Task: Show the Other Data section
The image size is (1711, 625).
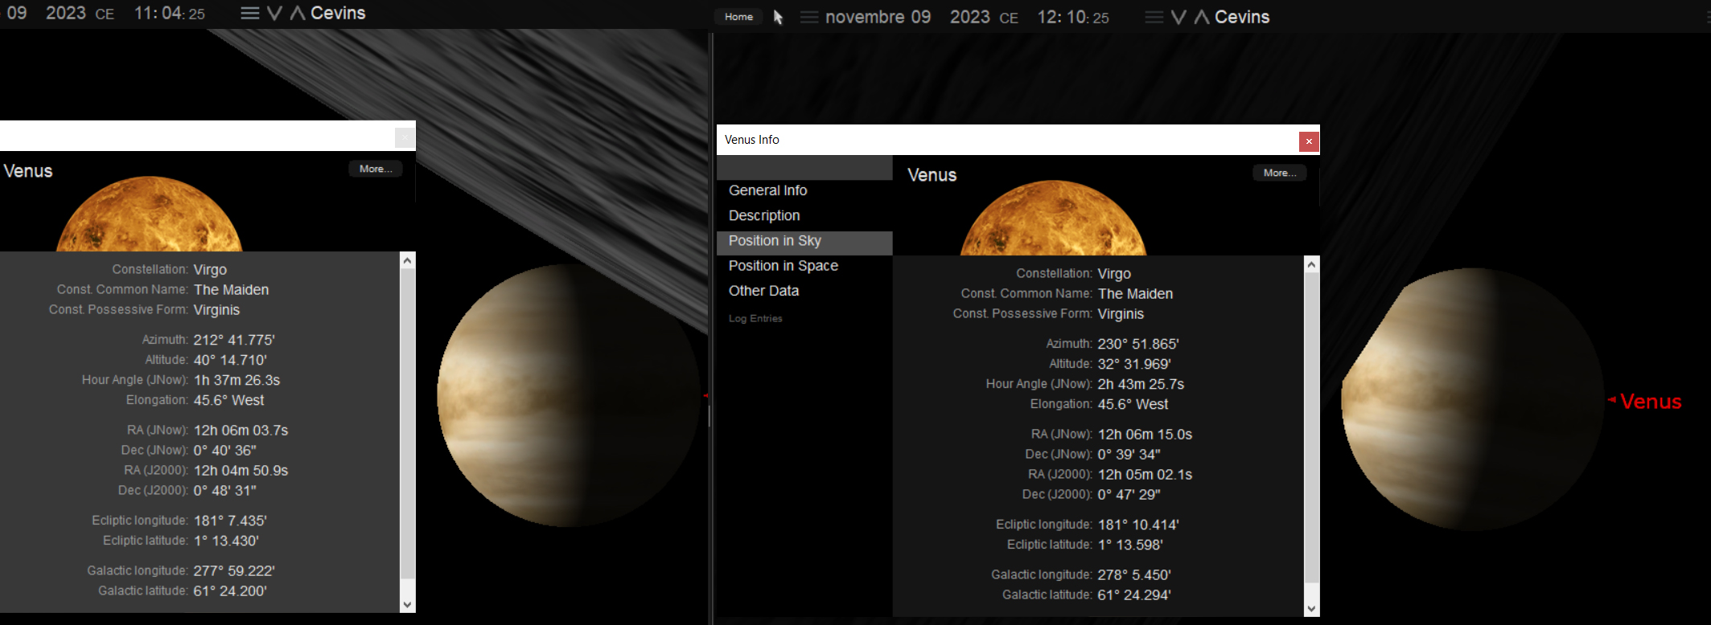Action: [763, 291]
